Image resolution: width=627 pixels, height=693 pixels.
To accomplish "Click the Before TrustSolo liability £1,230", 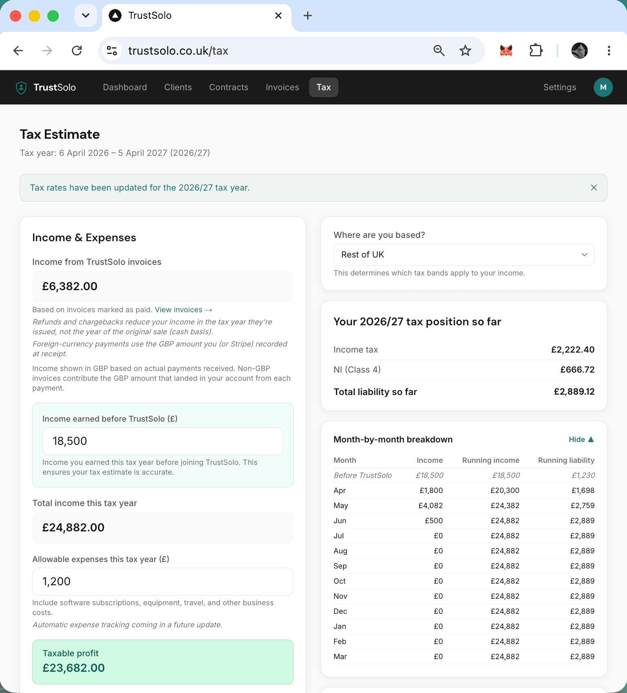I will click(583, 475).
